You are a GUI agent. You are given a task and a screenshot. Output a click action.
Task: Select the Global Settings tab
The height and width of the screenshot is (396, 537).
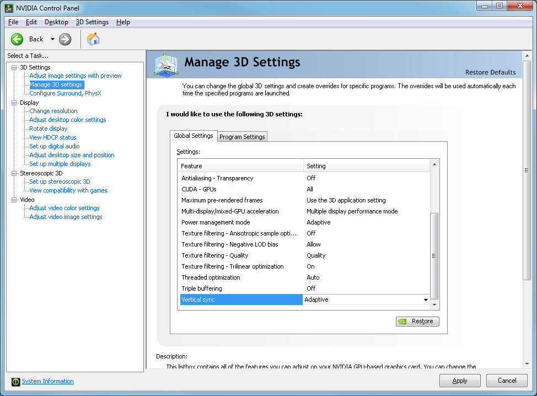coord(194,136)
